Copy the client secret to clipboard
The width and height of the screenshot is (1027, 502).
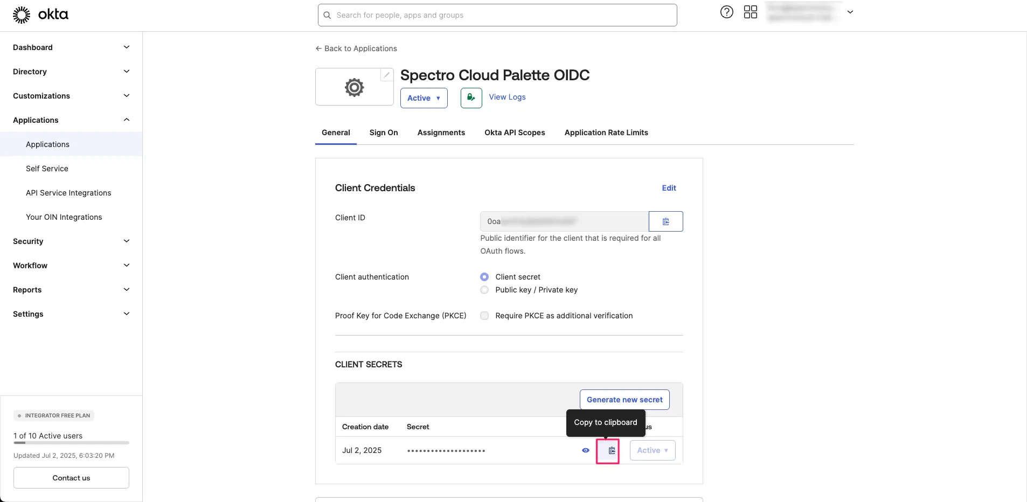coord(612,451)
